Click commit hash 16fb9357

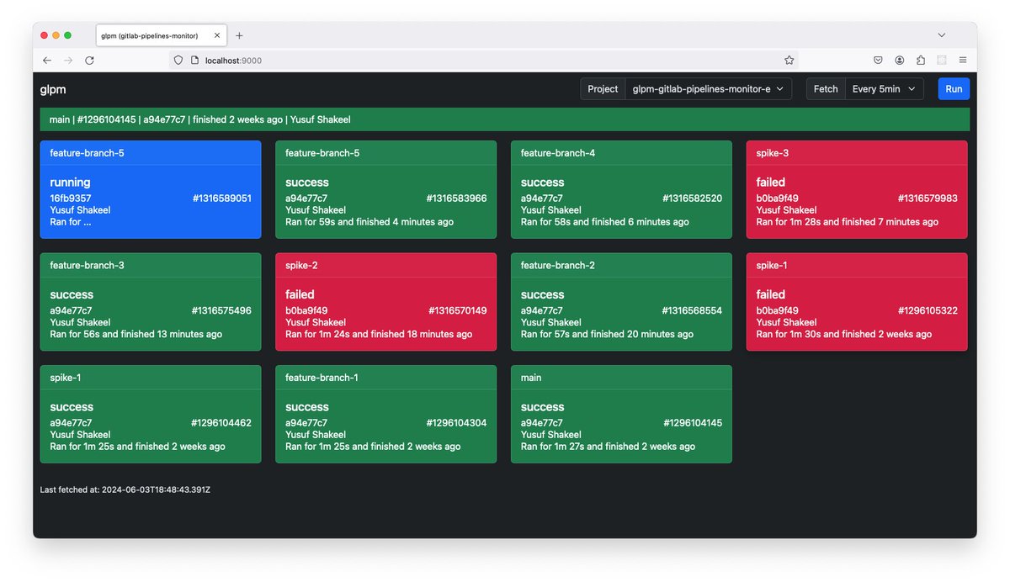click(71, 198)
